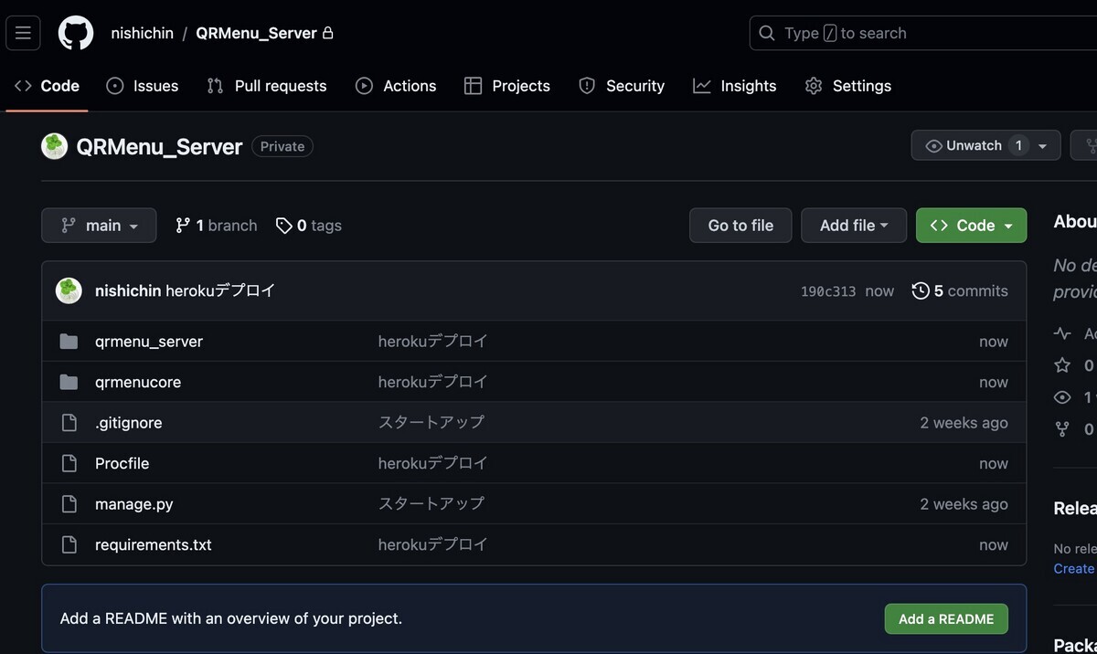Viewport: 1097px width, 654px height.
Task: Open QRMenu_Server in the header breadcrumb
Action: (256, 33)
